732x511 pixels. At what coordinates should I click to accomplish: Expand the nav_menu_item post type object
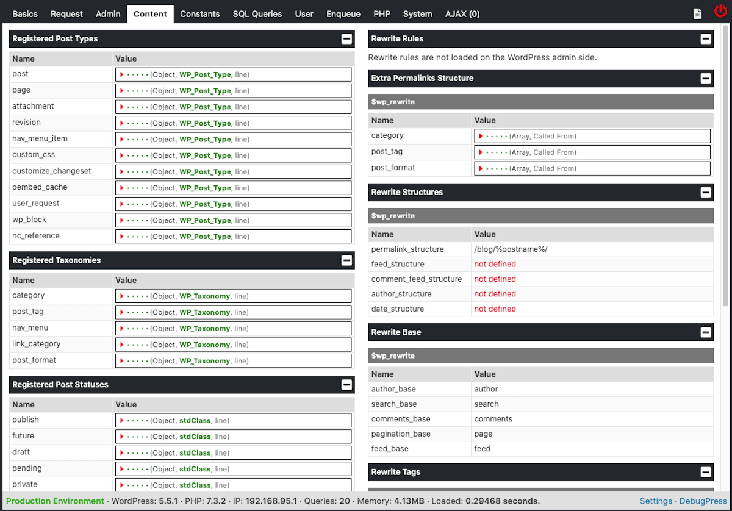[123, 139]
